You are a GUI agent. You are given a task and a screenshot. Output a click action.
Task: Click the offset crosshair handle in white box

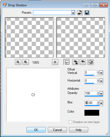click(x=33, y=95)
